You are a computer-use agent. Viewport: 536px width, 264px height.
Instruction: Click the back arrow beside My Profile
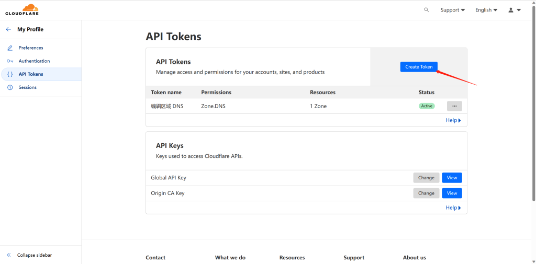click(x=8, y=29)
